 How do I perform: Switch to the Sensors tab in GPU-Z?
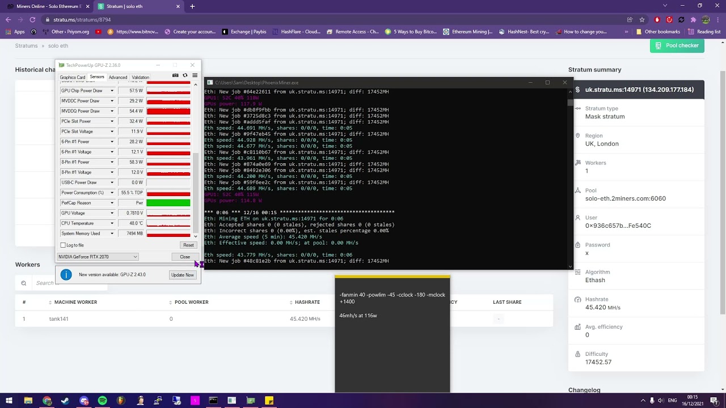point(97,77)
